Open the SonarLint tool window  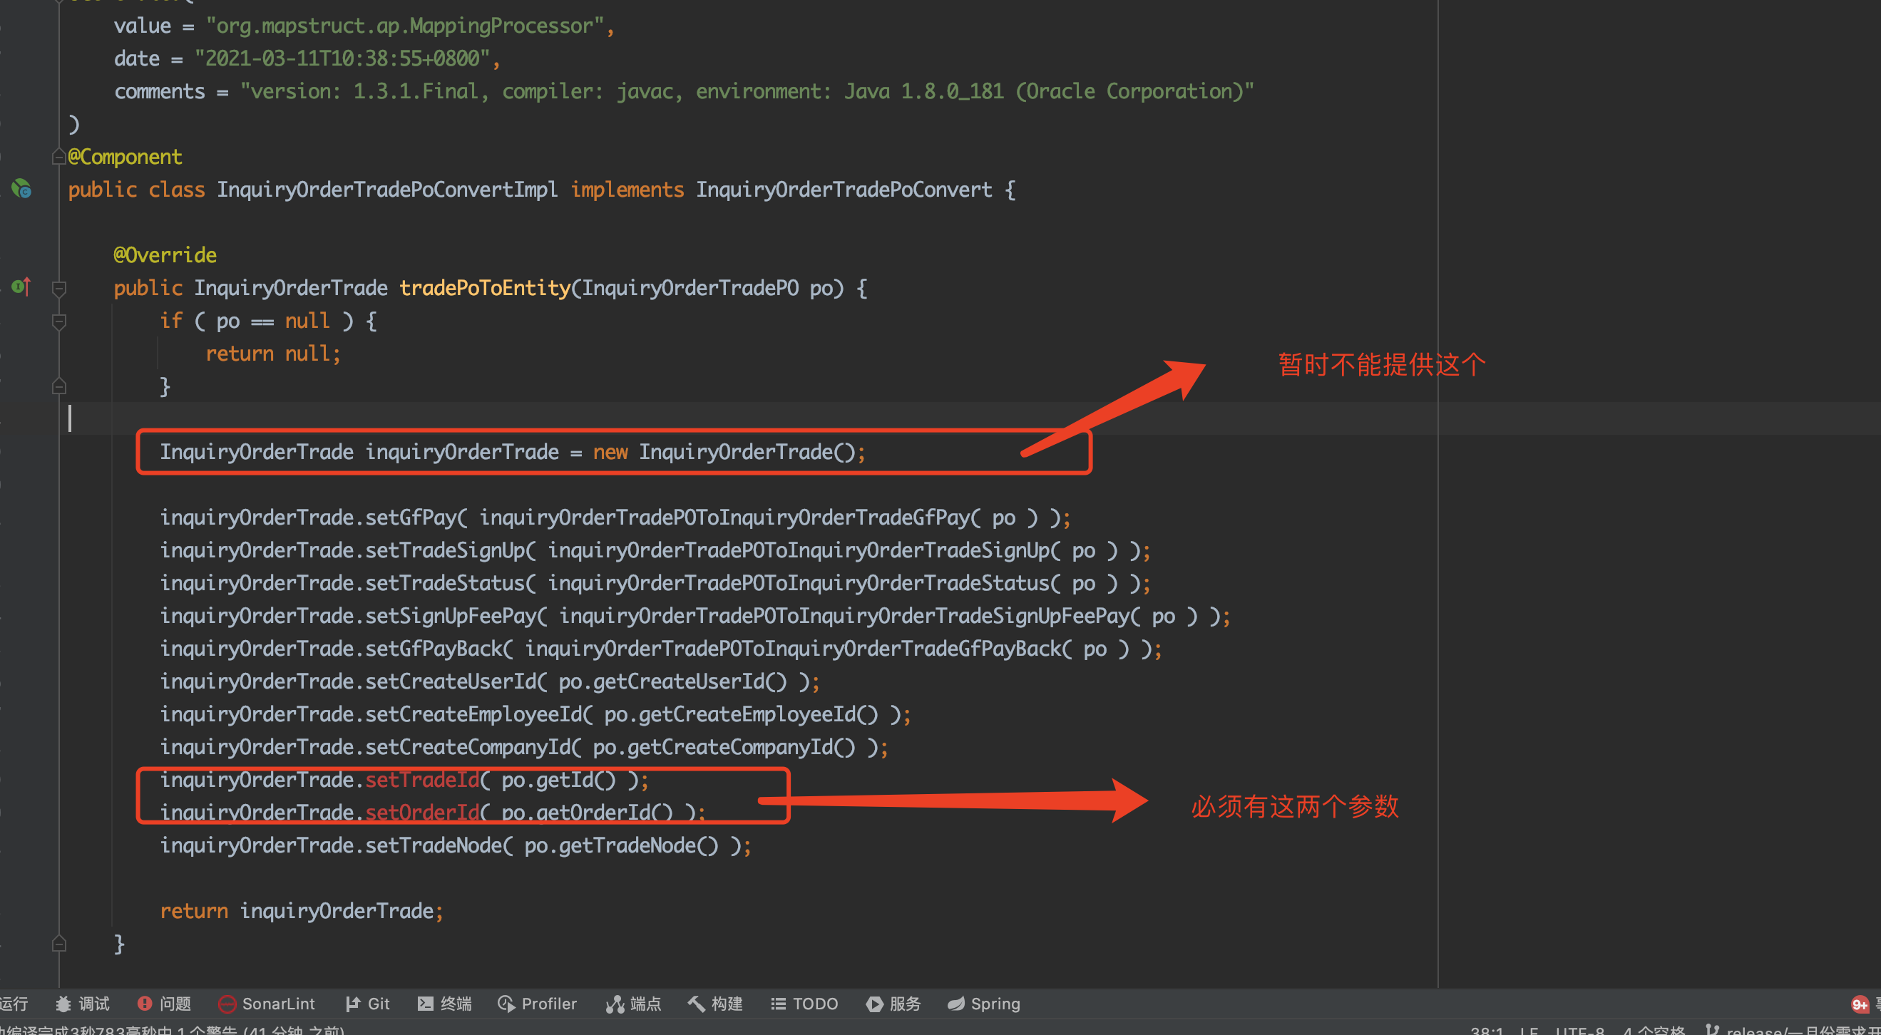pos(267,1004)
